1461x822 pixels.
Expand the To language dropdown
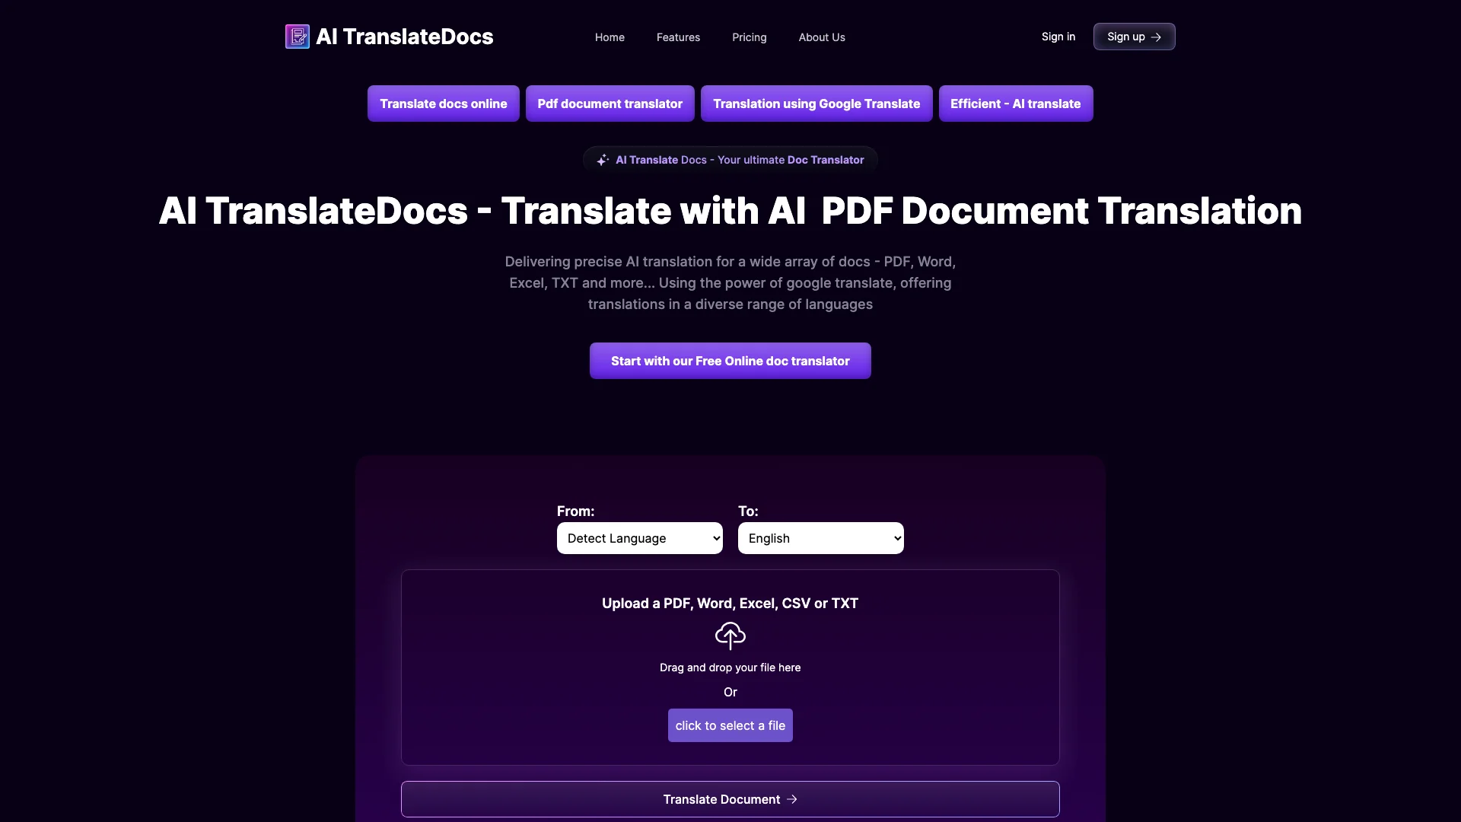coord(820,538)
